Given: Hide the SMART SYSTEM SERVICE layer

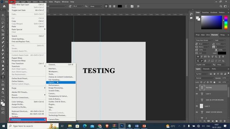Looking at the screenshot, I should point(197,112).
